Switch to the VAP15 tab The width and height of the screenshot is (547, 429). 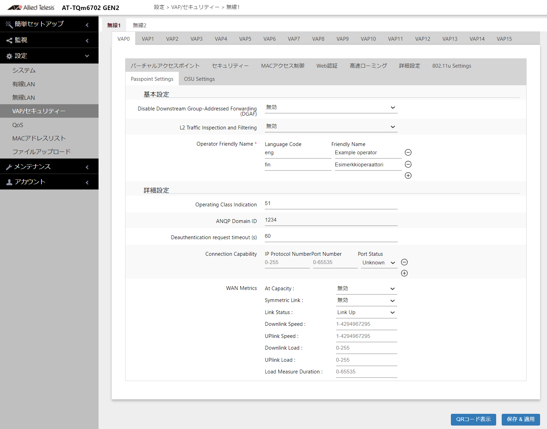tap(504, 39)
